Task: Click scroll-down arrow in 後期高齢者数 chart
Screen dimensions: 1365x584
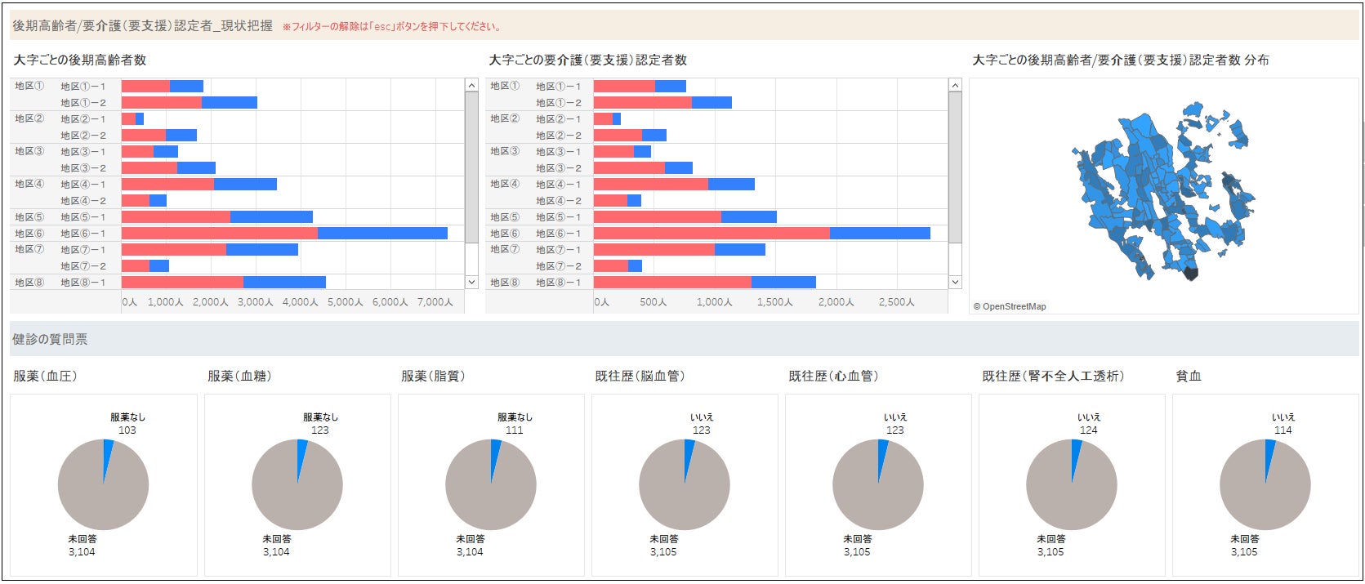Action: [x=471, y=282]
